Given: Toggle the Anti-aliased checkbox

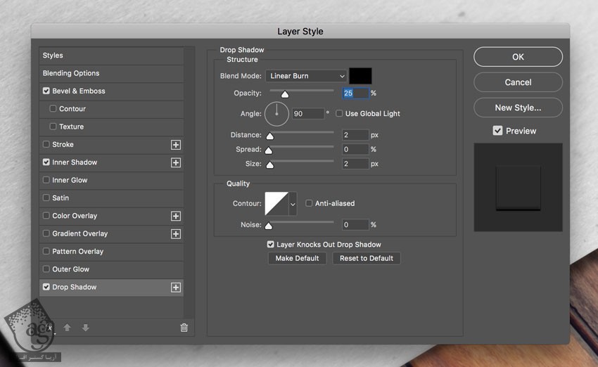Looking at the screenshot, I should (x=309, y=203).
